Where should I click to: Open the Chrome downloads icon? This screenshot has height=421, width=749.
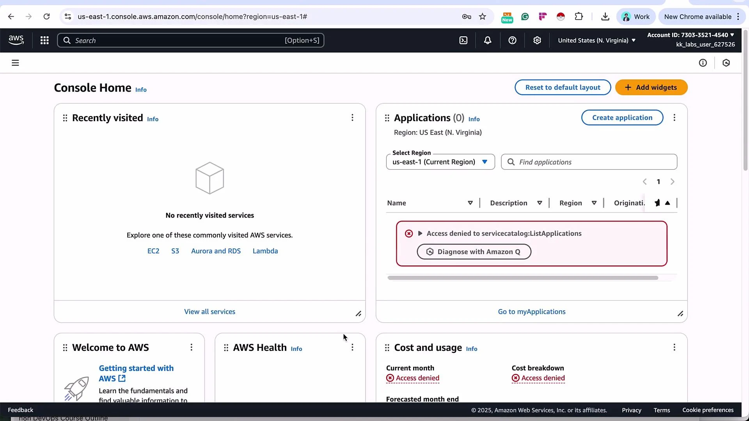605,16
